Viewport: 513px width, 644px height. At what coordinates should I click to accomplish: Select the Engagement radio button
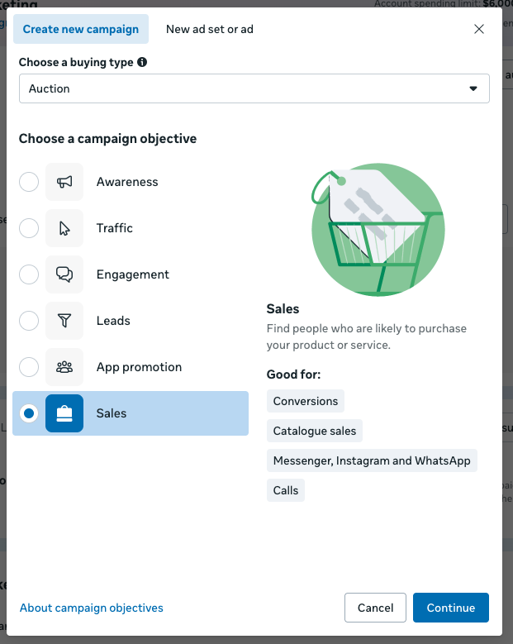point(29,274)
